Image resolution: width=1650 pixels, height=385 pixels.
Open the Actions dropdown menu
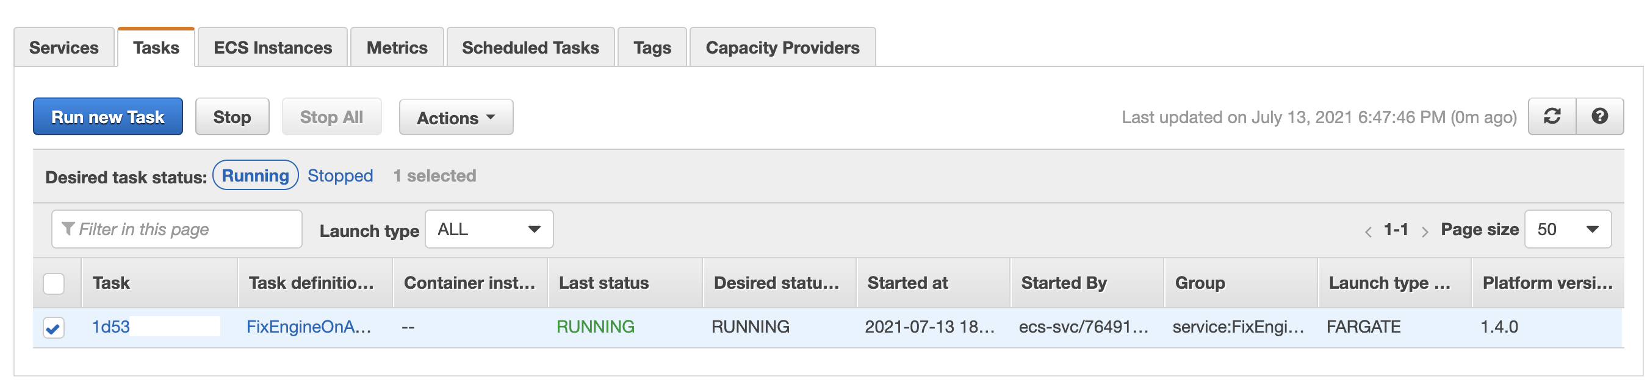[x=456, y=118]
